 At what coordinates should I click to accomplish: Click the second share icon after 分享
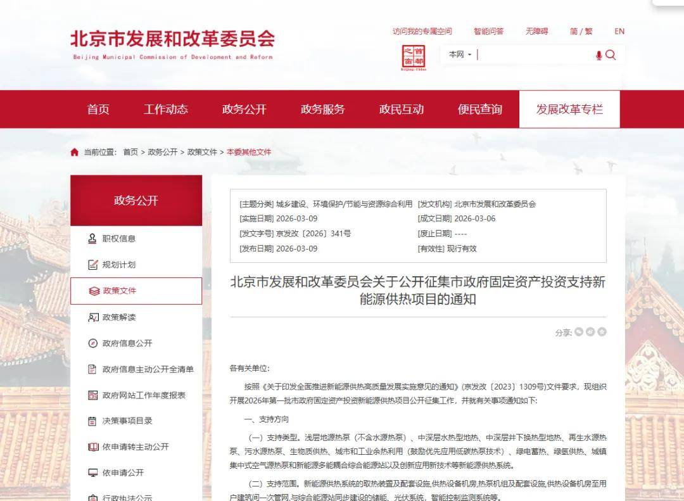click(x=590, y=332)
